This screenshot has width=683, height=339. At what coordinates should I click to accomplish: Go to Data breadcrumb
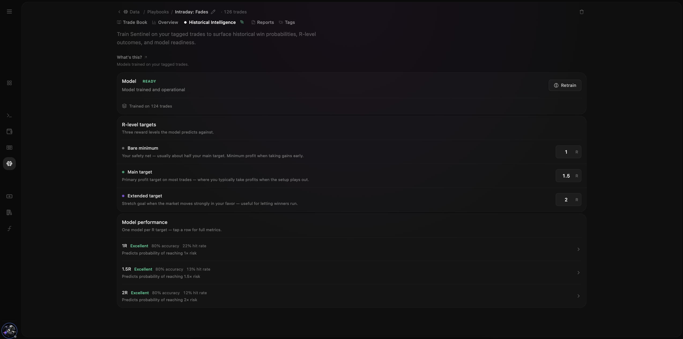[x=132, y=12]
